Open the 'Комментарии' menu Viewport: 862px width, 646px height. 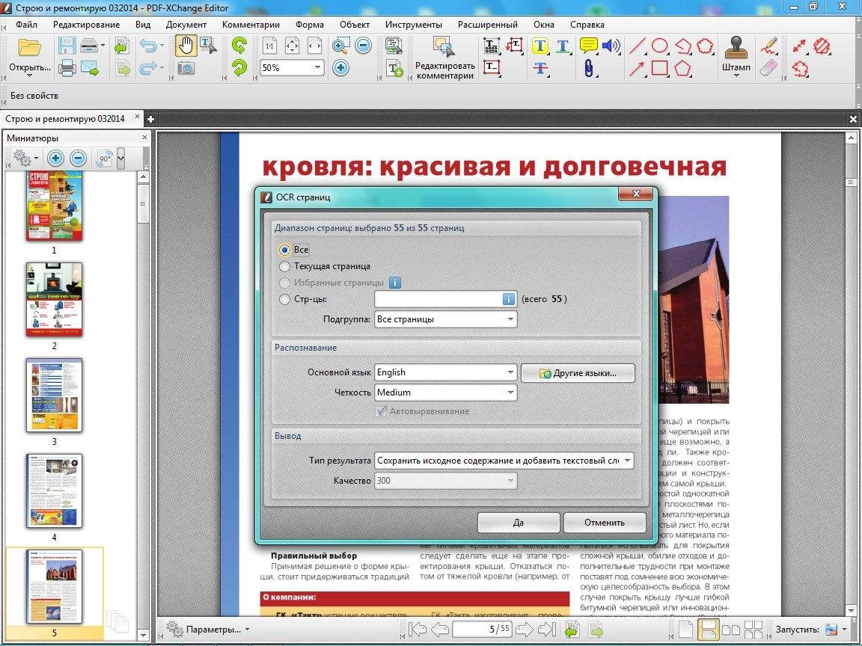pos(251,24)
